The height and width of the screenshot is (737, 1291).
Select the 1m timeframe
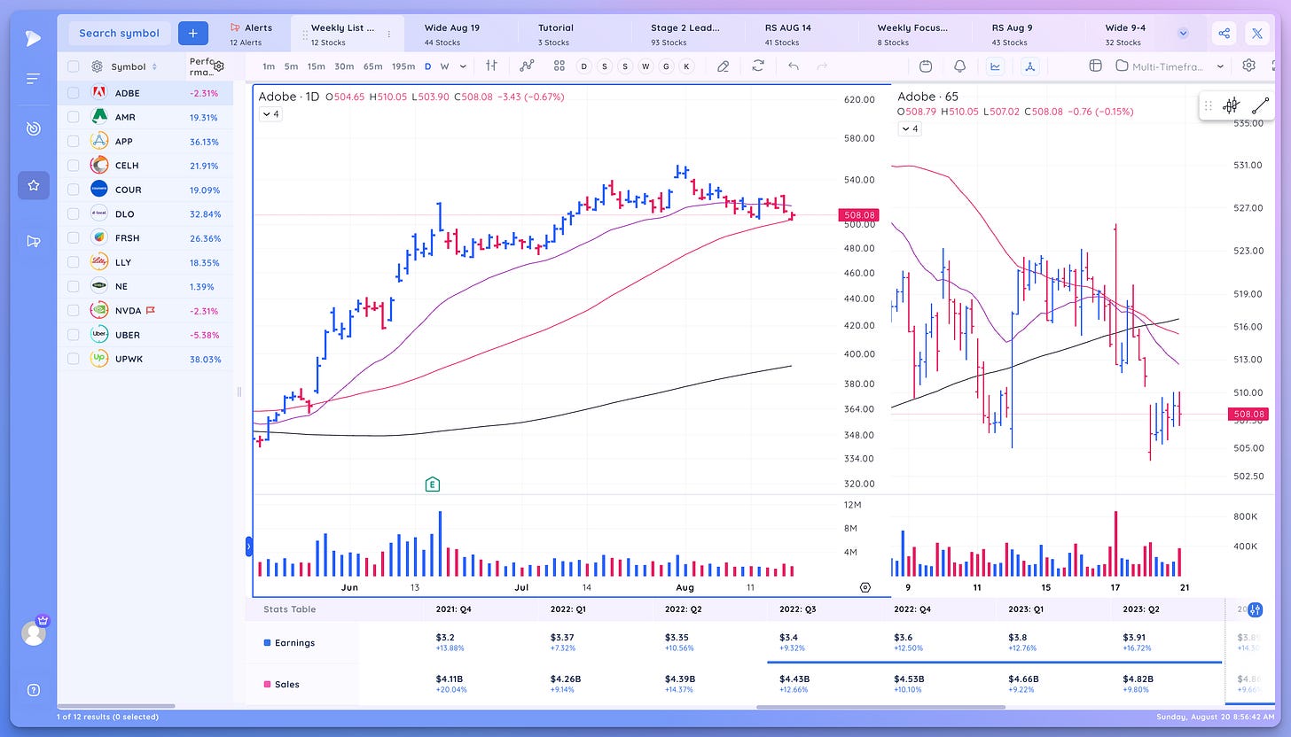[x=269, y=66]
